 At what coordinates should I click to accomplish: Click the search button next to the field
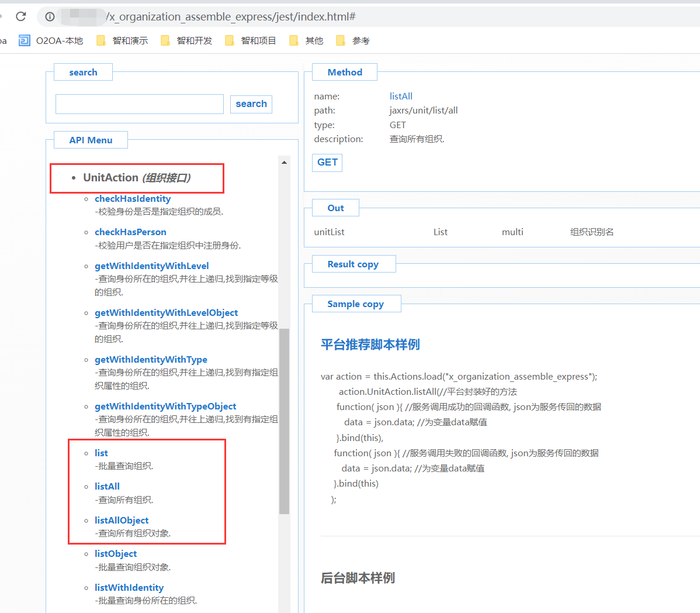pyautogui.click(x=251, y=104)
